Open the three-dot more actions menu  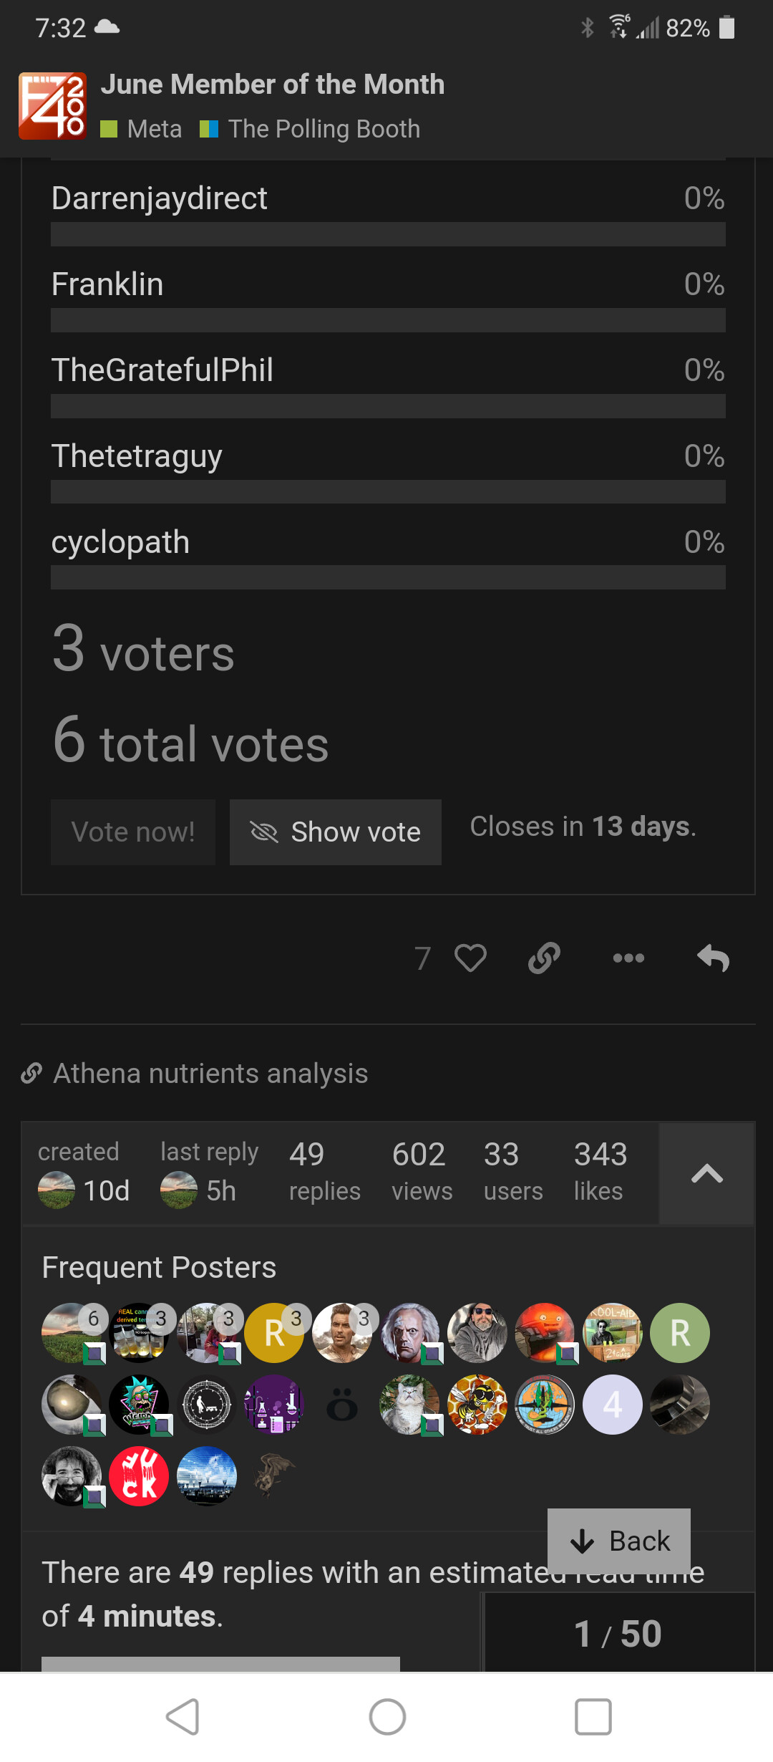(628, 958)
